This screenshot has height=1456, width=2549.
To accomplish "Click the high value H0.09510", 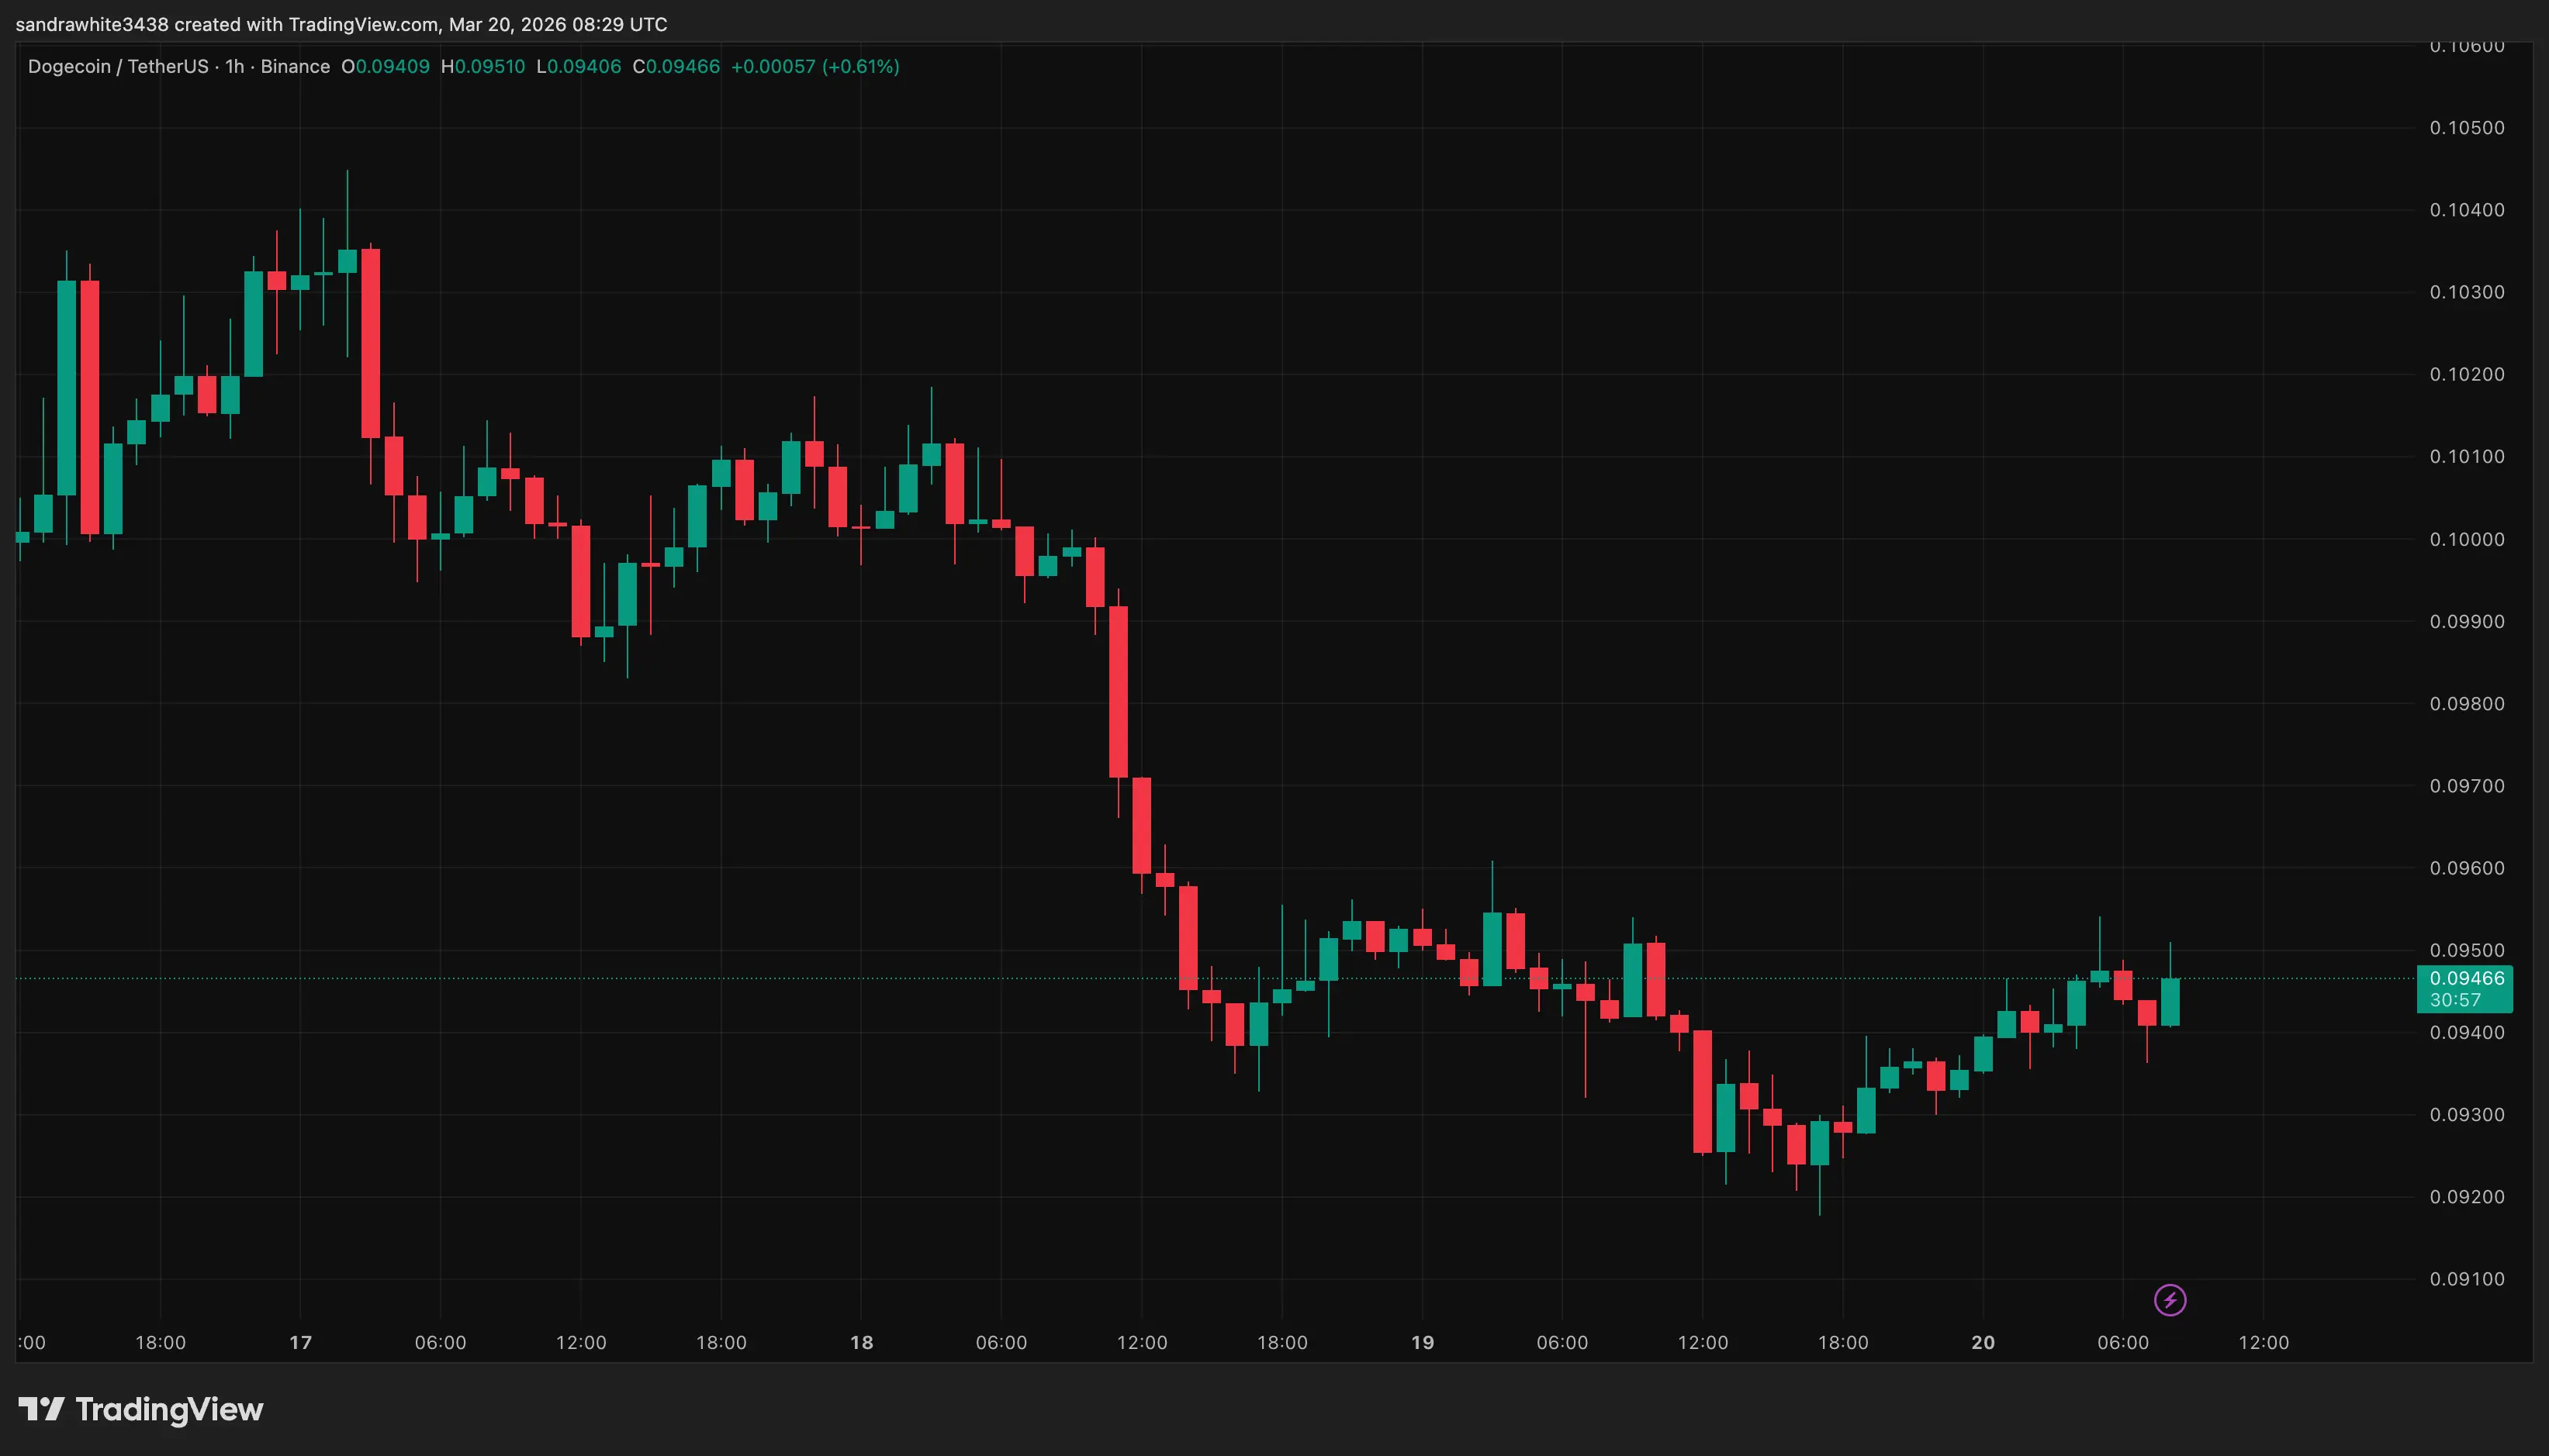I will [x=482, y=66].
